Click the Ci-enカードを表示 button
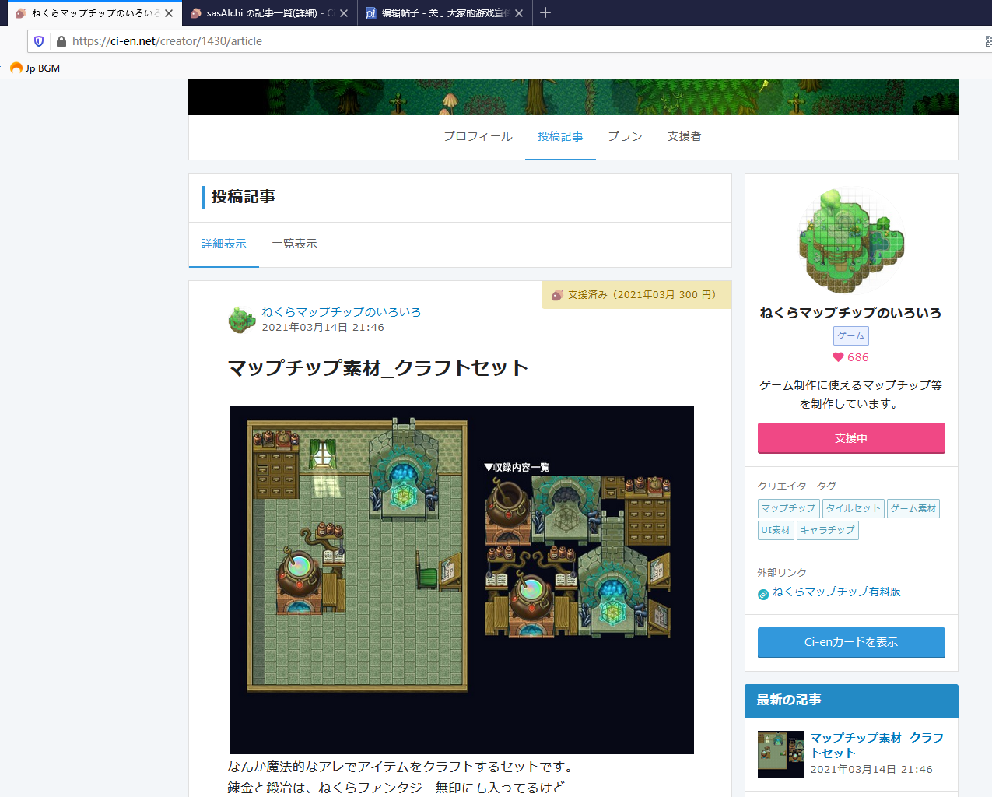Screen dimensions: 992x797 (851, 642)
